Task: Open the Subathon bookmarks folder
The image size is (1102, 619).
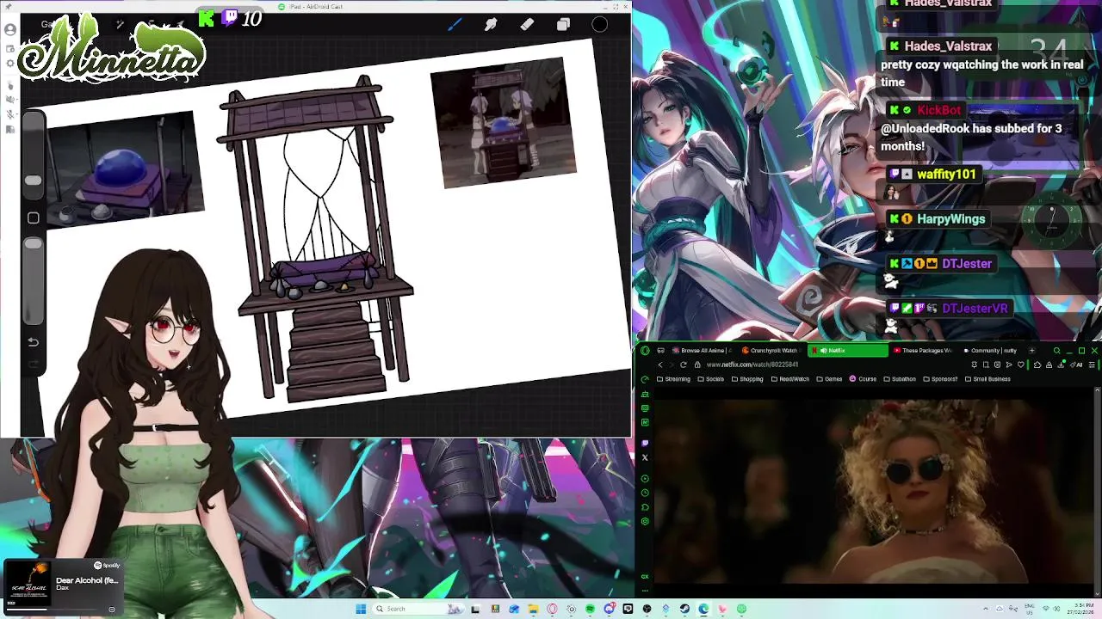Action: pos(900,379)
